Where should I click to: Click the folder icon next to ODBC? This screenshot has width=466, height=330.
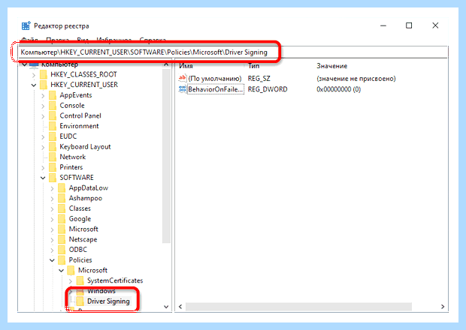tap(62, 250)
